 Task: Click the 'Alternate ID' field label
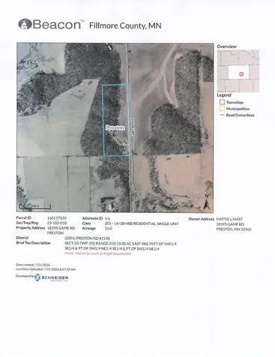click(x=92, y=218)
